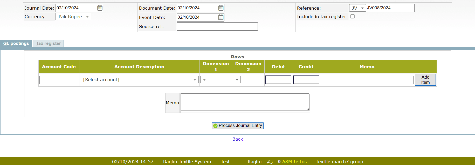The image size is (475, 165).
Task: Open the ASMIte Inc link in footer
Action: pos(294,162)
